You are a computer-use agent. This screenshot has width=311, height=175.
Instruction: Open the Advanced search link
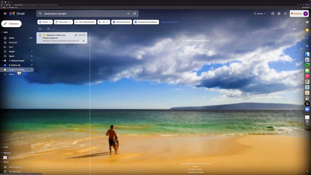(x=169, y=22)
